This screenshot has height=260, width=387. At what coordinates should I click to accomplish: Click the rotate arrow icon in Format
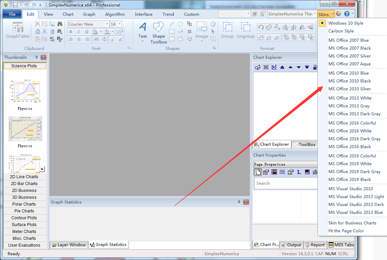[x=261, y=27]
